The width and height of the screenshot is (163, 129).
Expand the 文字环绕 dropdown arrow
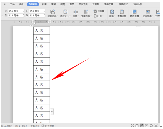(153, 16)
